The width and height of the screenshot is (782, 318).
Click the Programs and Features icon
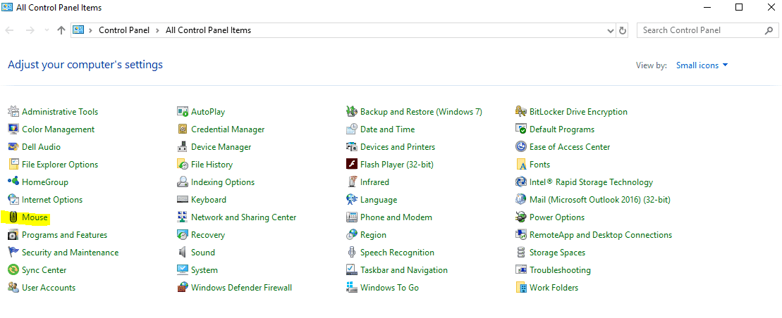(13, 234)
